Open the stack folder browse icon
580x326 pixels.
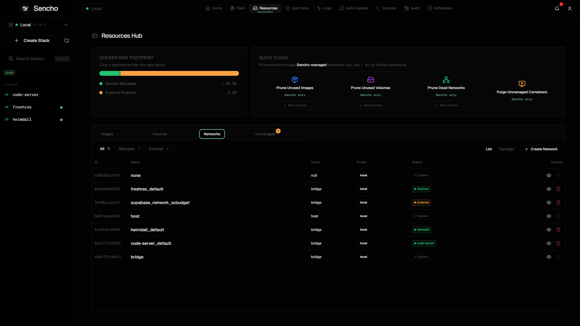tap(67, 40)
